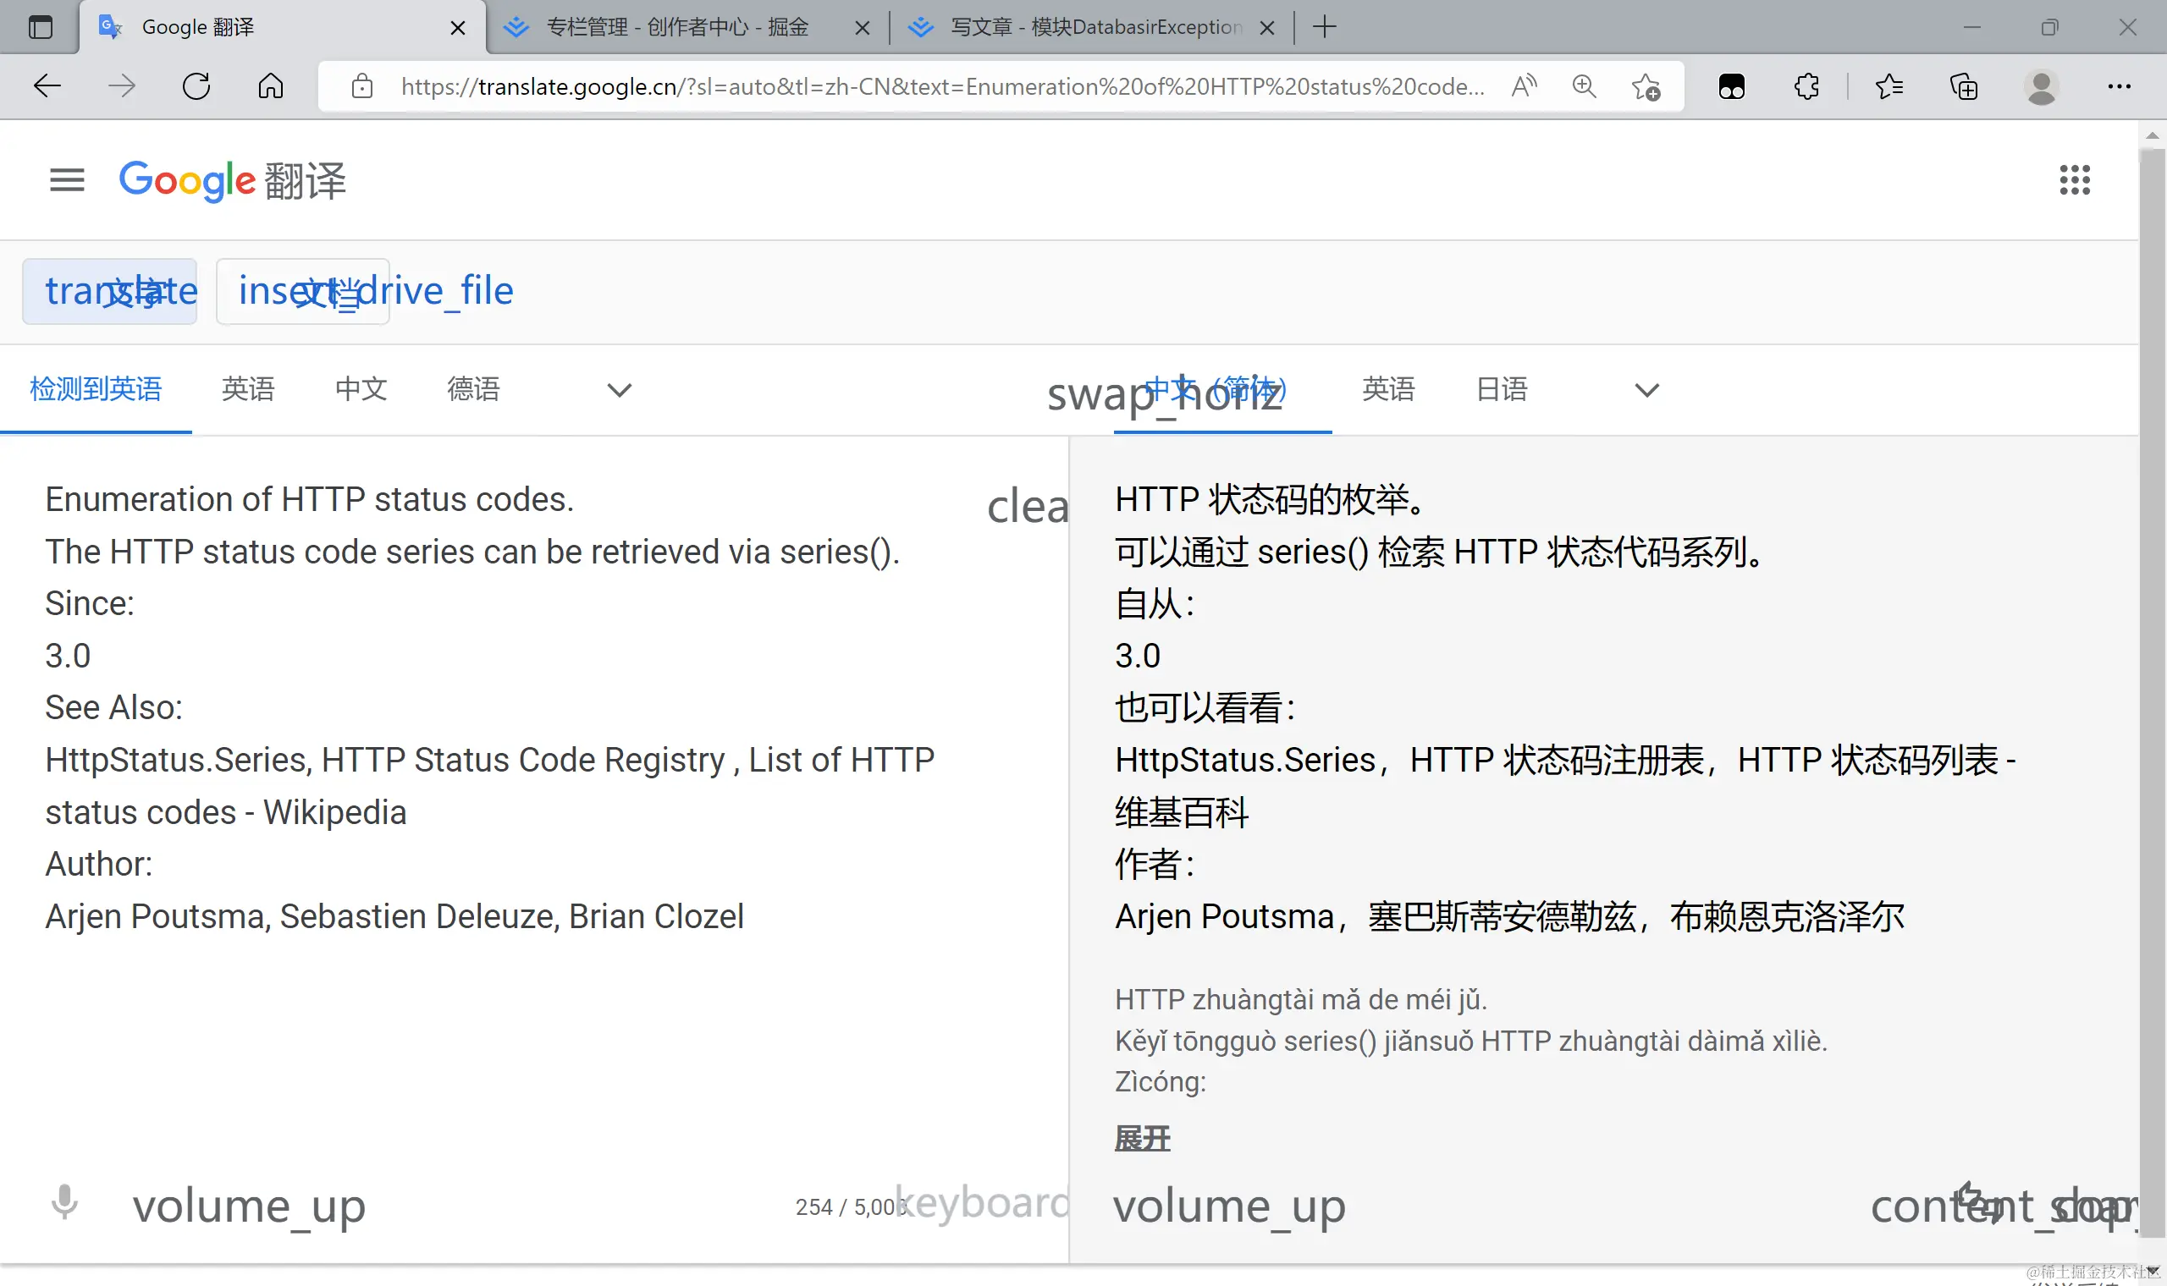Click the browser extensions puzzle icon

tap(1806, 85)
